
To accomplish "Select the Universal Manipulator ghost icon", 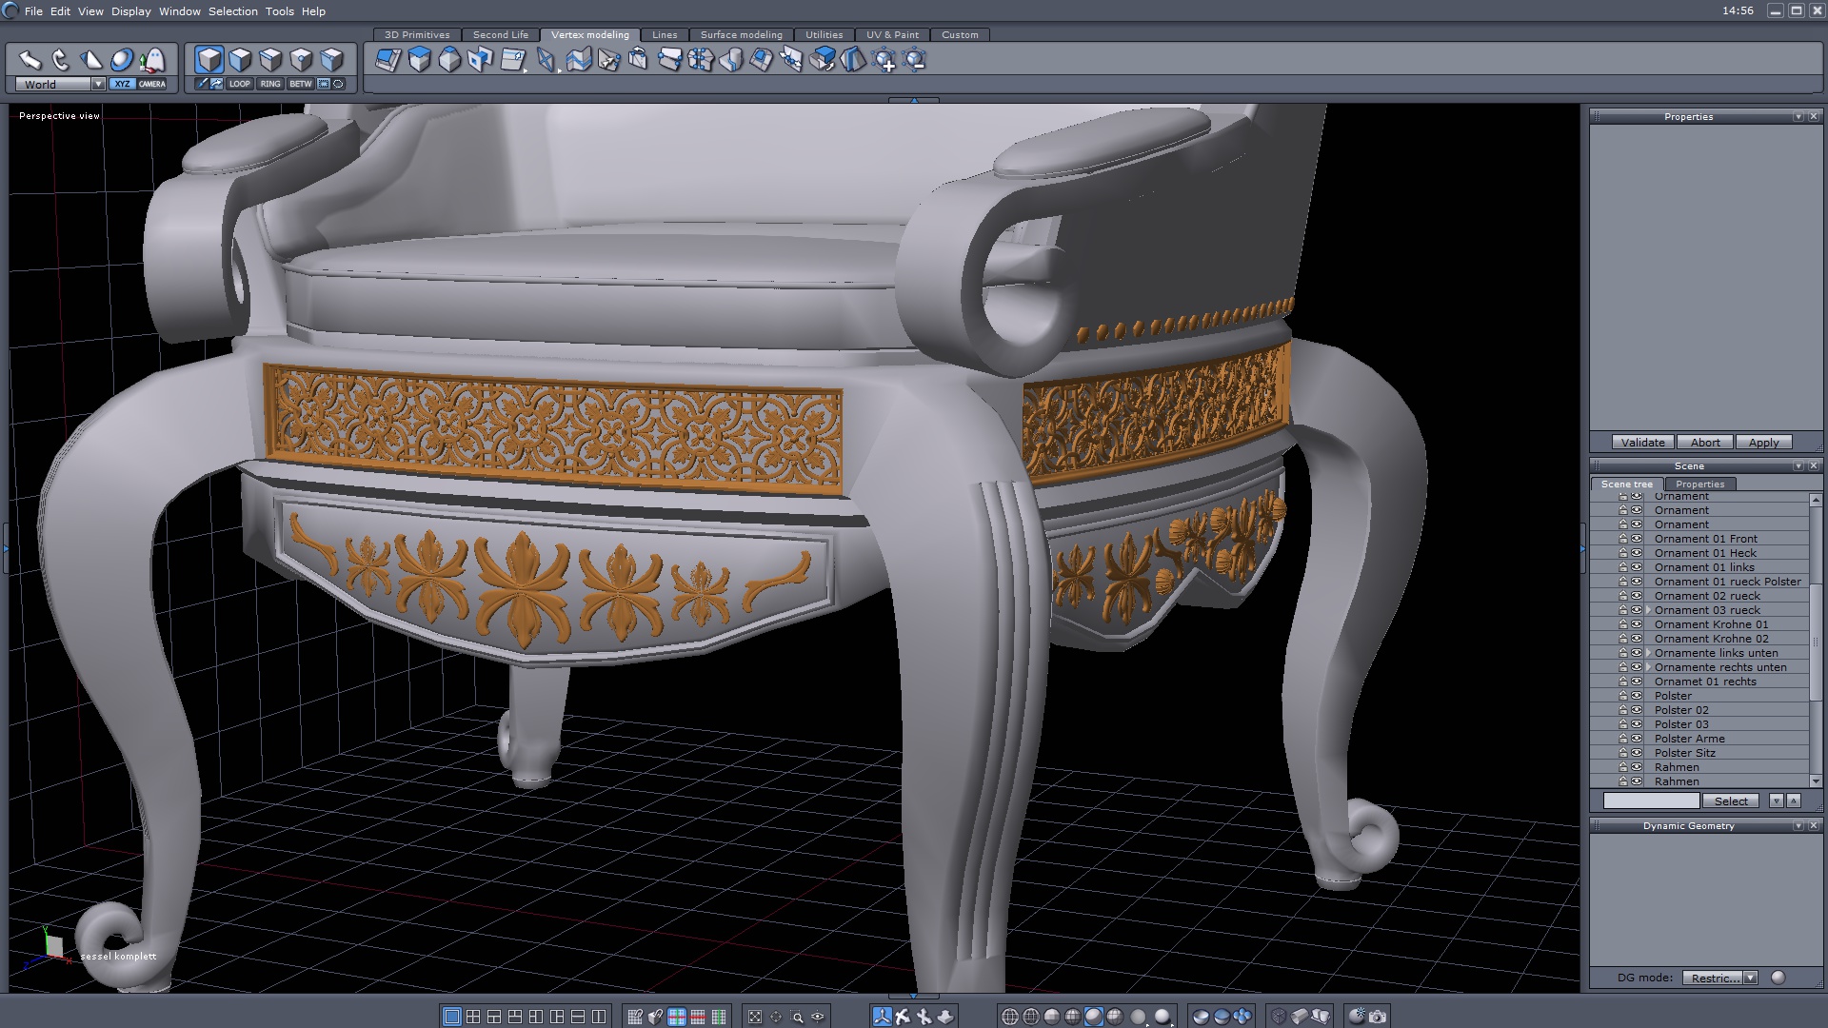I will point(152,60).
